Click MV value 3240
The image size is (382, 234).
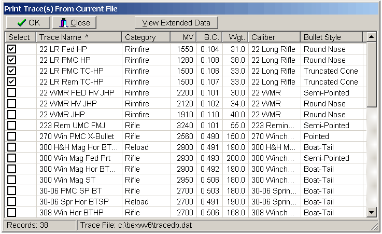pyautogui.click(x=185, y=125)
